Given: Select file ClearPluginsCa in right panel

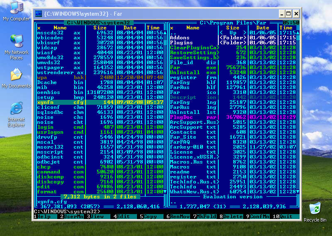Looking at the screenshot, I should tap(233, 48).
